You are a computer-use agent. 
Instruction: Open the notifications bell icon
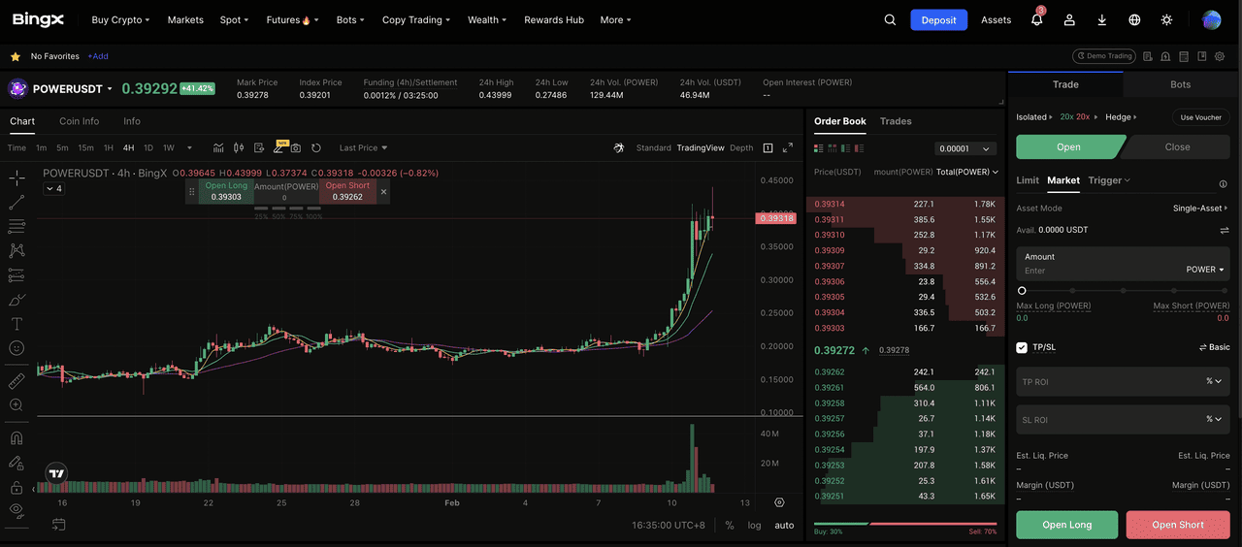coord(1036,19)
